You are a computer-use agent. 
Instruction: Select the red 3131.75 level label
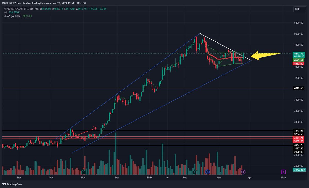click(x=299, y=138)
